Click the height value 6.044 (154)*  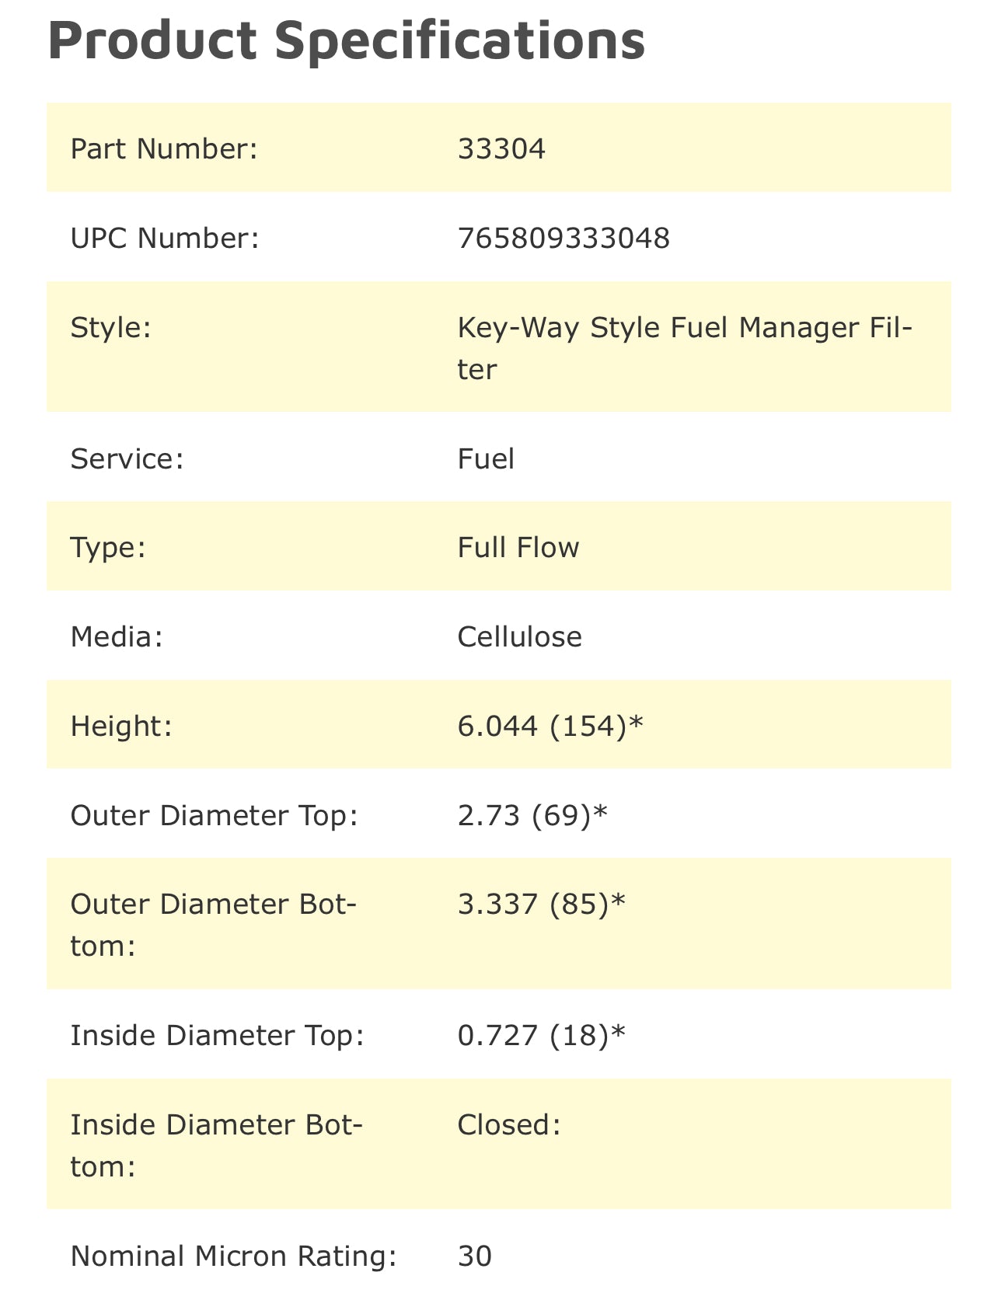click(x=551, y=727)
